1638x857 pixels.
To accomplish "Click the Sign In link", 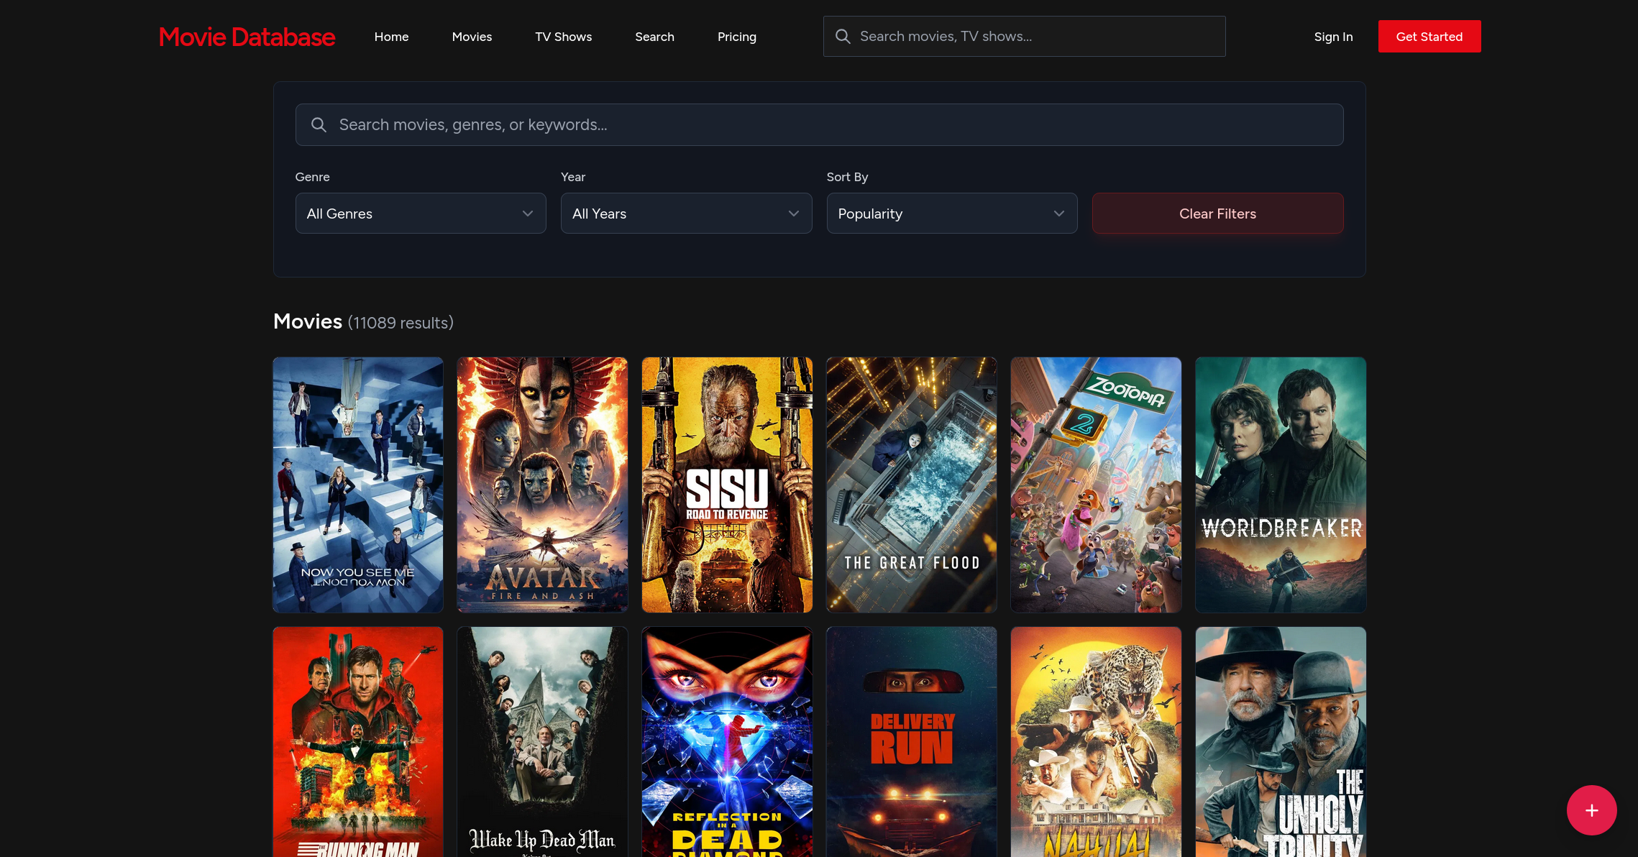I will 1333,36.
